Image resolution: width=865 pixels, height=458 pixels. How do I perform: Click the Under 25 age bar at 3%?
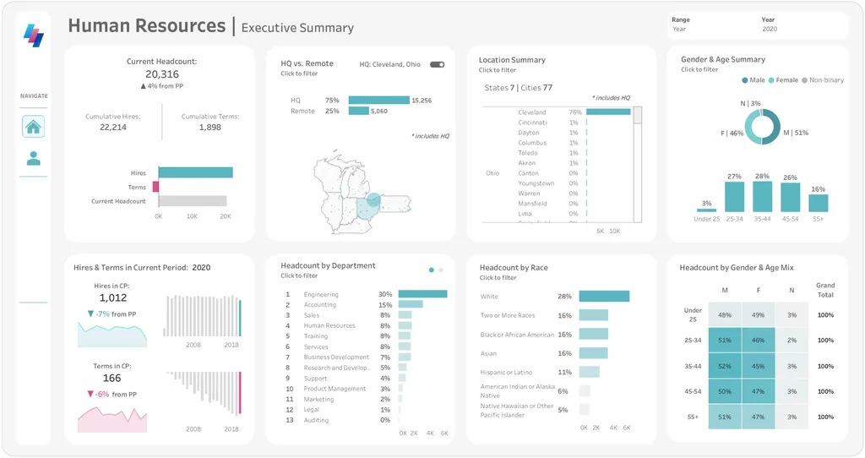(707, 210)
